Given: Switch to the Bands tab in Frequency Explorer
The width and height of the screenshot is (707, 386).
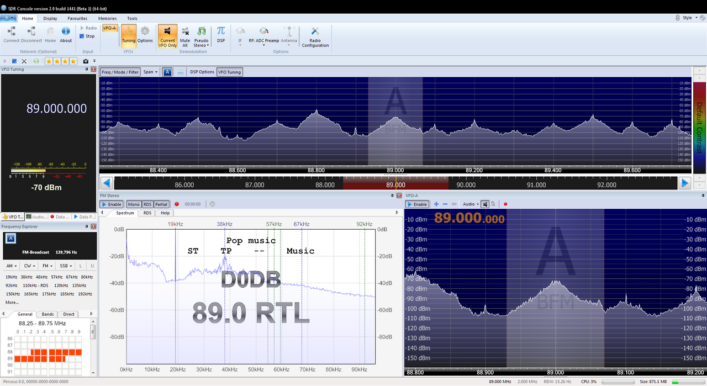Looking at the screenshot, I should tap(48, 314).
